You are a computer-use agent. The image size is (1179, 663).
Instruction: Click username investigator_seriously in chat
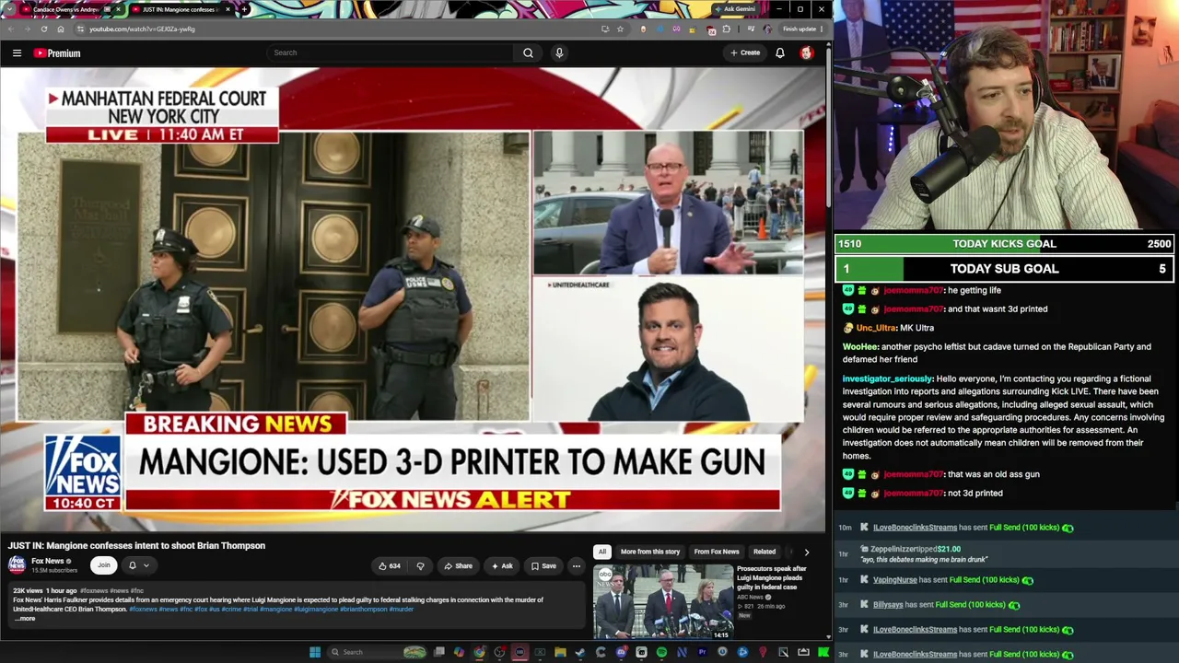point(887,378)
